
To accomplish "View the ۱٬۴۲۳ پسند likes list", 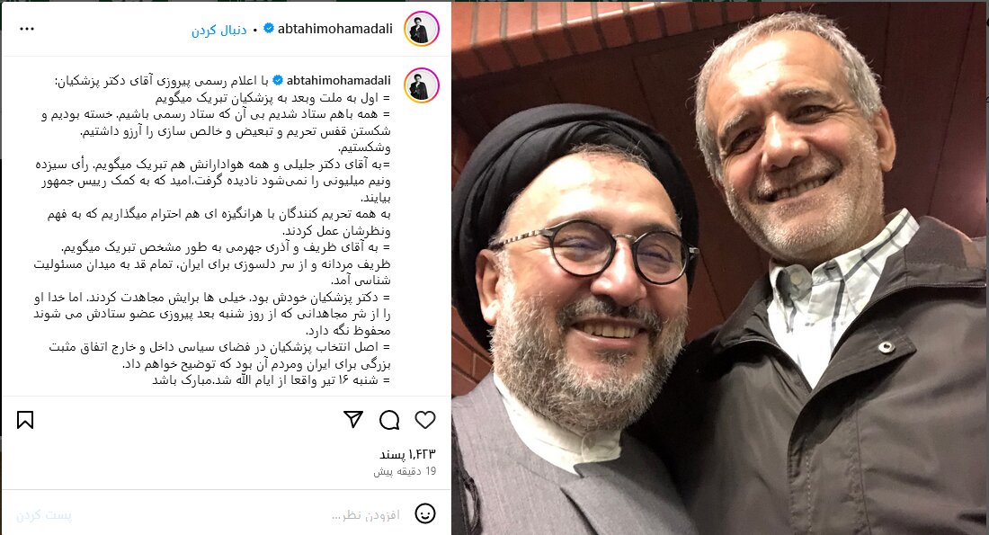I will pos(407,454).
